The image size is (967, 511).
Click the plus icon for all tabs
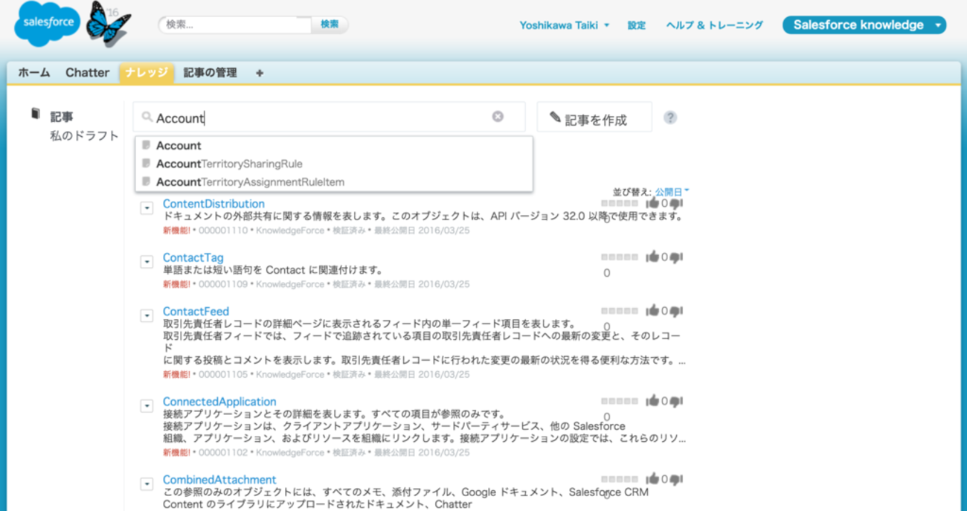click(260, 73)
